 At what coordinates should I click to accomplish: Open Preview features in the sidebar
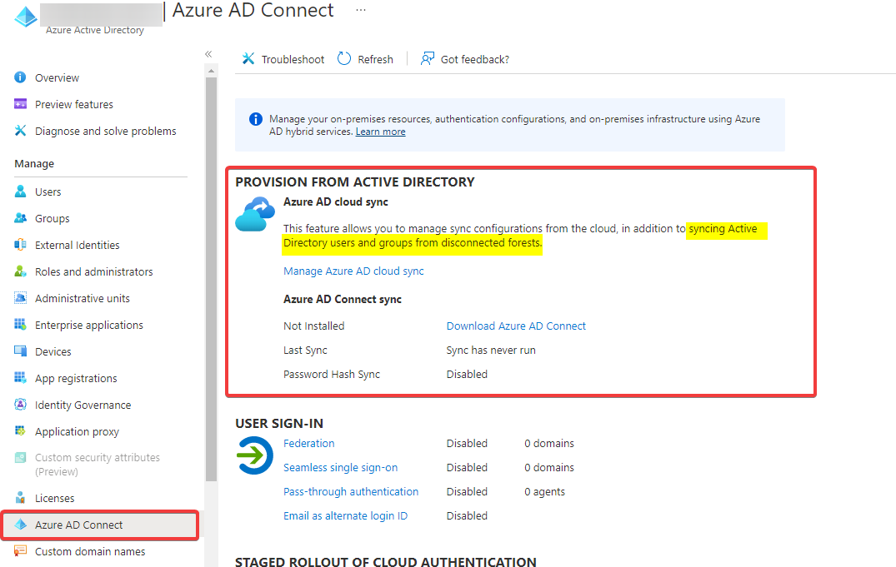pyautogui.click(x=73, y=105)
